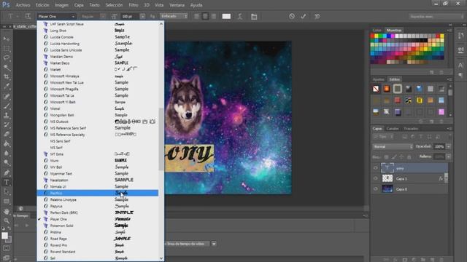The width and height of the screenshot is (467, 262).
Task: Click the 3D text button
Action: (317, 16)
